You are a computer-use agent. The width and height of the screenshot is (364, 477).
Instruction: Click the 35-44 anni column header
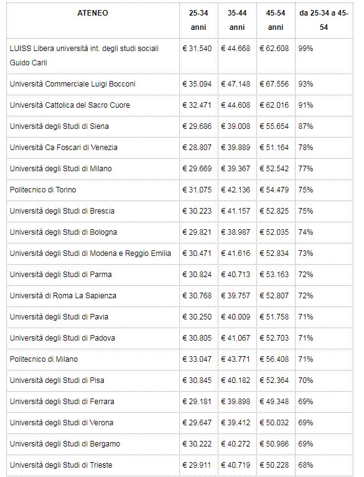pyautogui.click(x=237, y=20)
